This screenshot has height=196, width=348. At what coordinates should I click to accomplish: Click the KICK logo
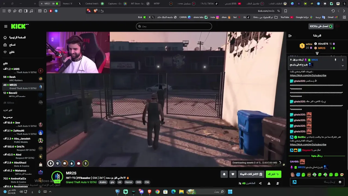point(20,26)
